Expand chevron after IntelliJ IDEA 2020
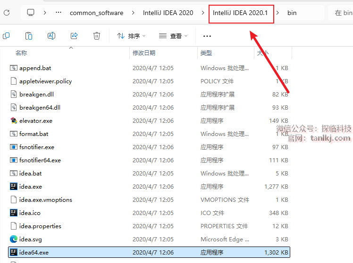The height and width of the screenshot is (263, 353). click(203, 13)
